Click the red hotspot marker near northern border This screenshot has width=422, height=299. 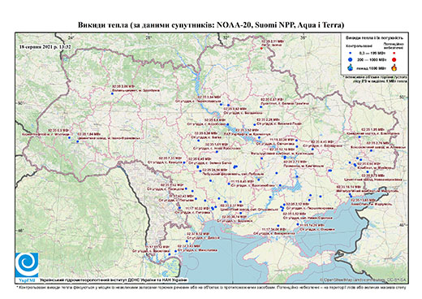(x=261, y=49)
